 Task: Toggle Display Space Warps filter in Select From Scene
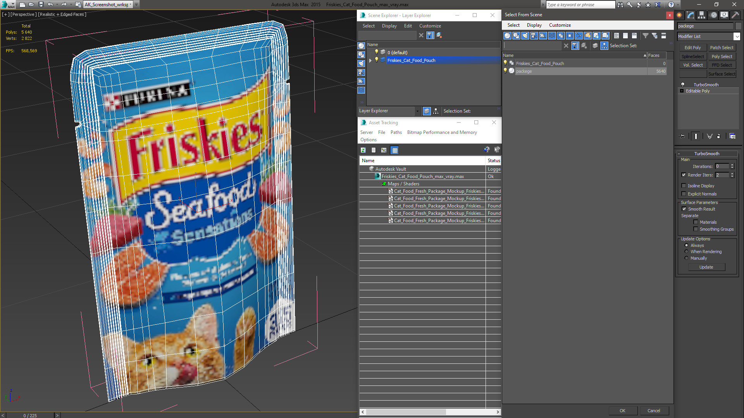click(x=552, y=36)
